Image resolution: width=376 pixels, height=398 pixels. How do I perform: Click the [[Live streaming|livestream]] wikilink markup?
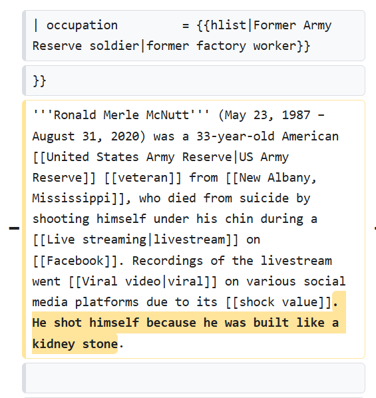(x=136, y=240)
